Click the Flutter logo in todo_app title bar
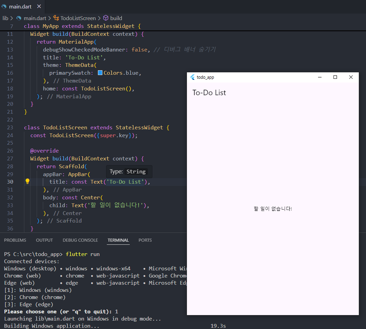This screenshot has height=329, width=366. (193, 77)
